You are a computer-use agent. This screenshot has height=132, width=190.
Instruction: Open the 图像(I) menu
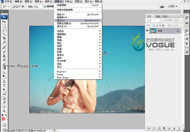[28, 1]
